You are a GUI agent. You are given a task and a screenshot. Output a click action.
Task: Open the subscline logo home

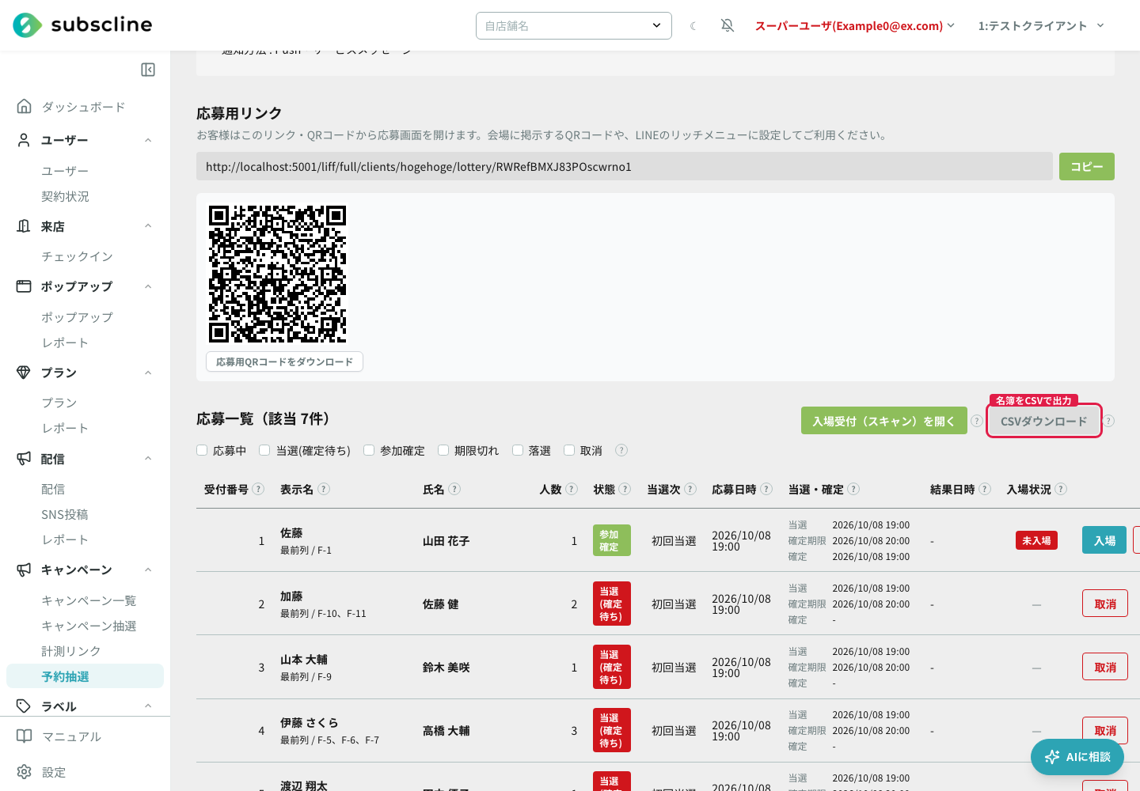(82, 25)
